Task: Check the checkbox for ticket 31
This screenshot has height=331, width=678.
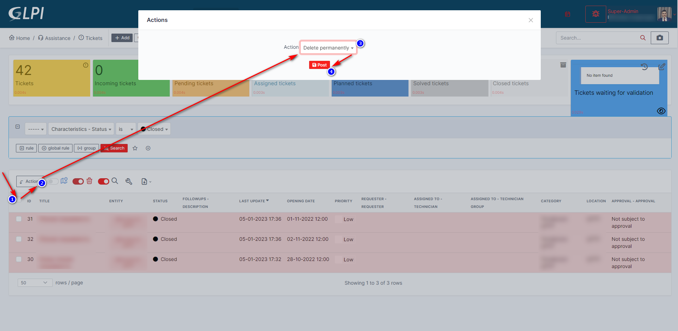Action: coord(19,219)
